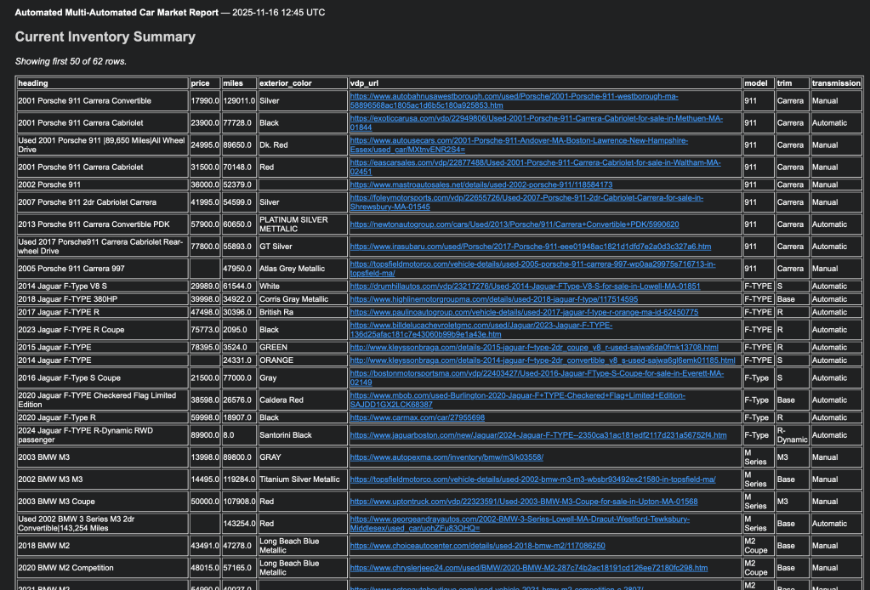Follow the chryslerjeep24.com BMW M2 link
870x590 pixels.
528,568
